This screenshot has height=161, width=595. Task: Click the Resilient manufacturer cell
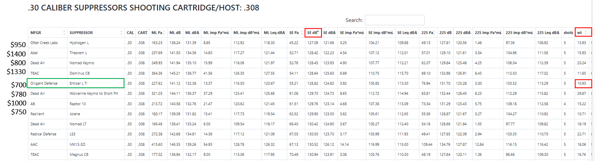47,114
